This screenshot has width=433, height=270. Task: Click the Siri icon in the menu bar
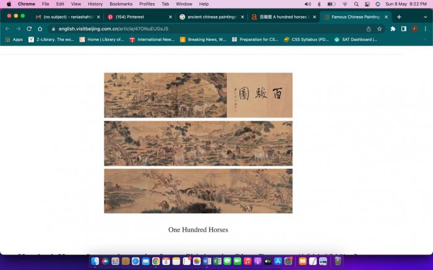(378, 4)
